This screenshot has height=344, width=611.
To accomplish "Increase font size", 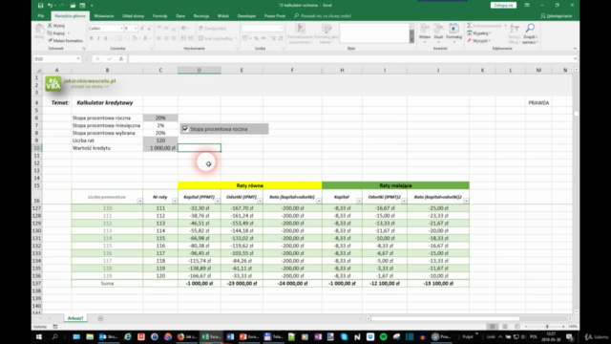I will [x=142, y=28].
